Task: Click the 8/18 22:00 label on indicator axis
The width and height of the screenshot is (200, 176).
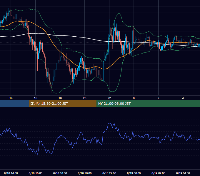Action: (x=109, y=173)
